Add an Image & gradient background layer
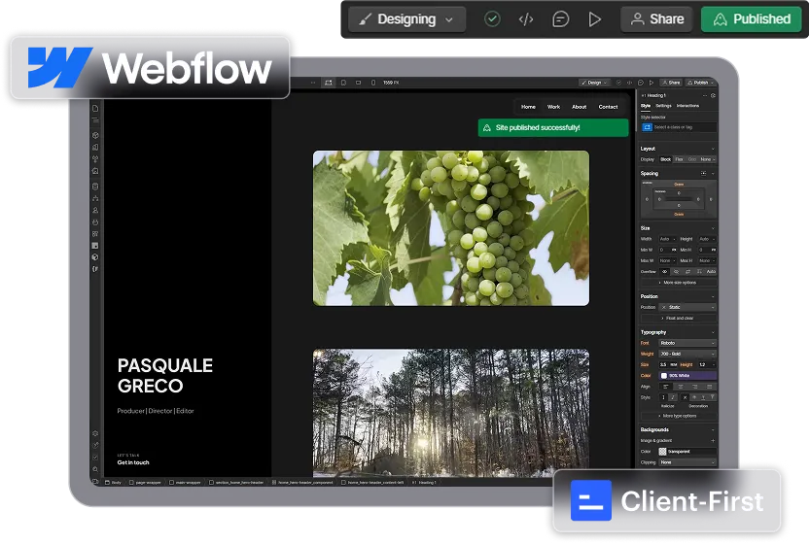This screenshot has height=544, width=810. coord(713,441)
